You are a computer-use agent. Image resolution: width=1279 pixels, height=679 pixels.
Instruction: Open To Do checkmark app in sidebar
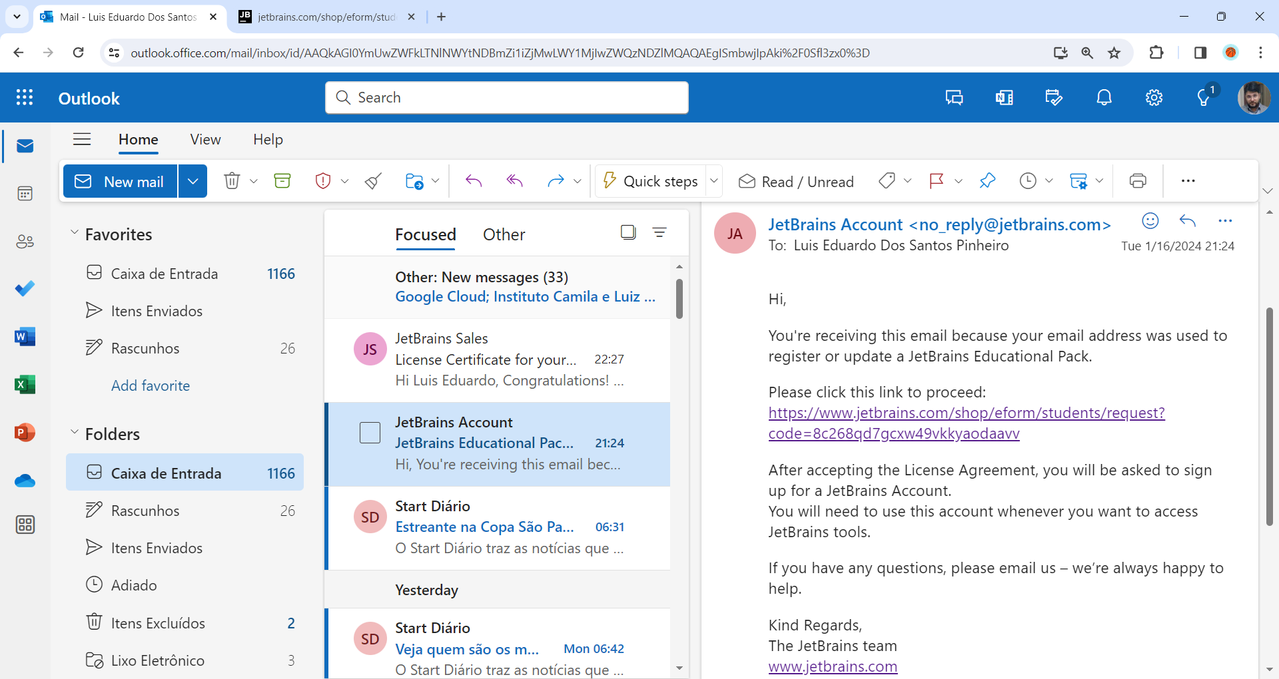[25, 289]
